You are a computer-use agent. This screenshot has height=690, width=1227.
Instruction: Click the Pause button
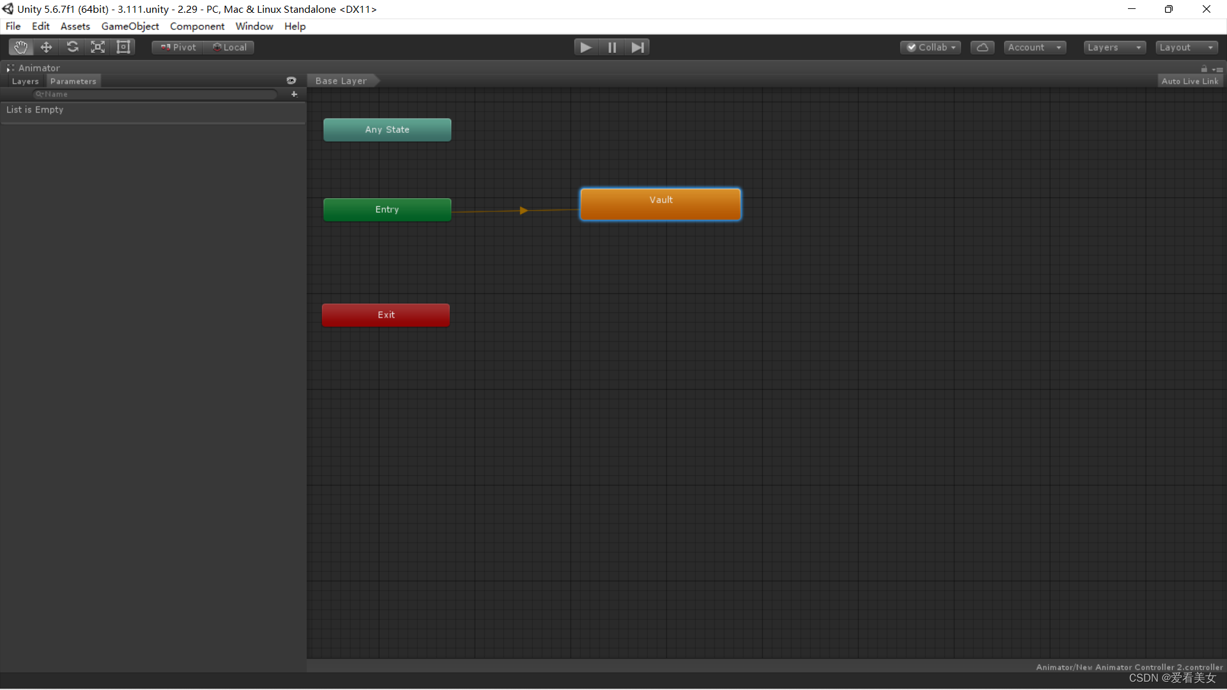click(612, 47)
